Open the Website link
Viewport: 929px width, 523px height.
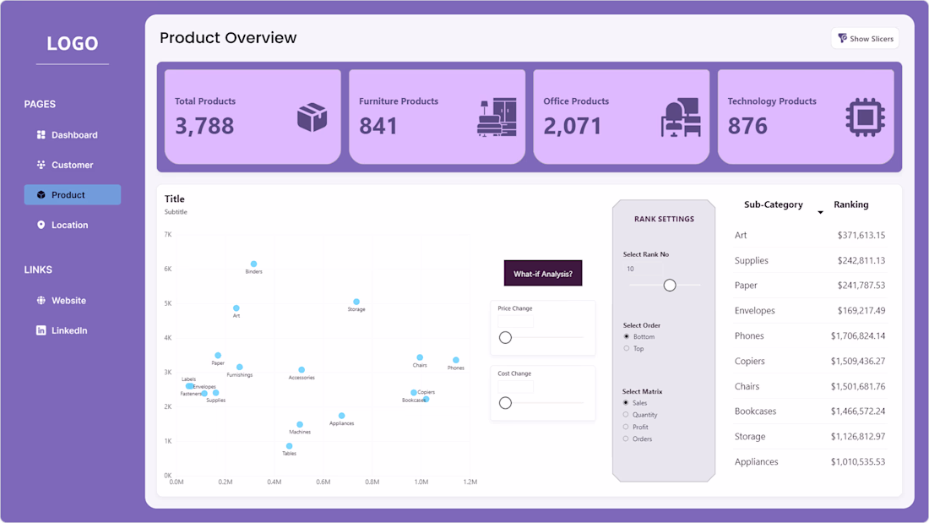click(x=73, y=300)
